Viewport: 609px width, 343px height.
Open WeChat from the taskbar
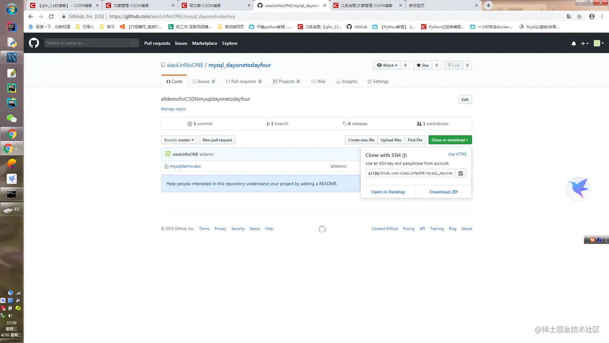(x=12, y=118)
